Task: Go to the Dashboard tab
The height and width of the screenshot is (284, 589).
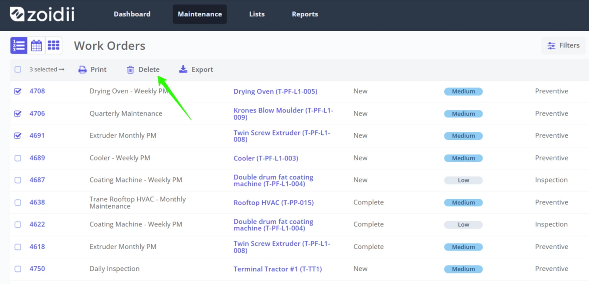Action: pyautogui.click(x=132, y=14)
